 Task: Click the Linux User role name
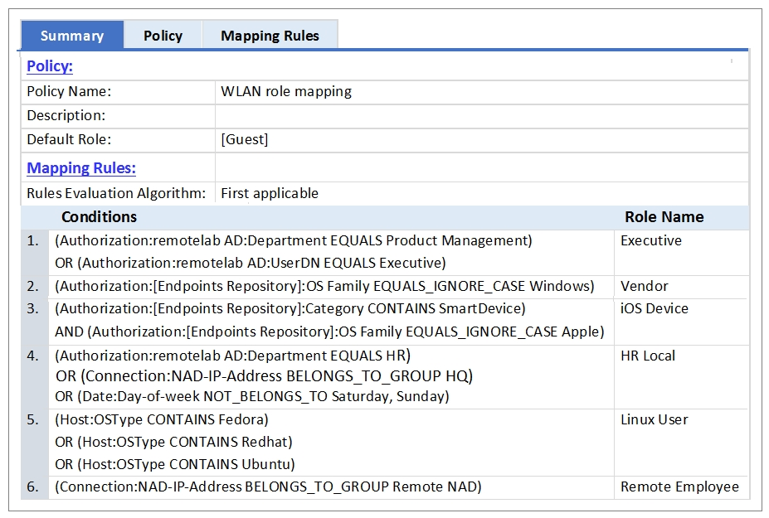point(655,419)
